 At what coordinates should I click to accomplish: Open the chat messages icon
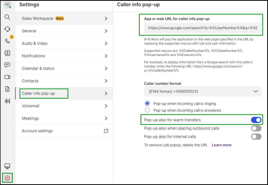[x=7, y=65]
